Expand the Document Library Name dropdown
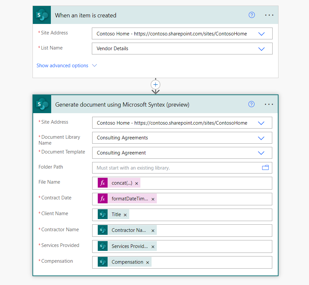This screenshot has width=309, height=285. tap(261, 138)
